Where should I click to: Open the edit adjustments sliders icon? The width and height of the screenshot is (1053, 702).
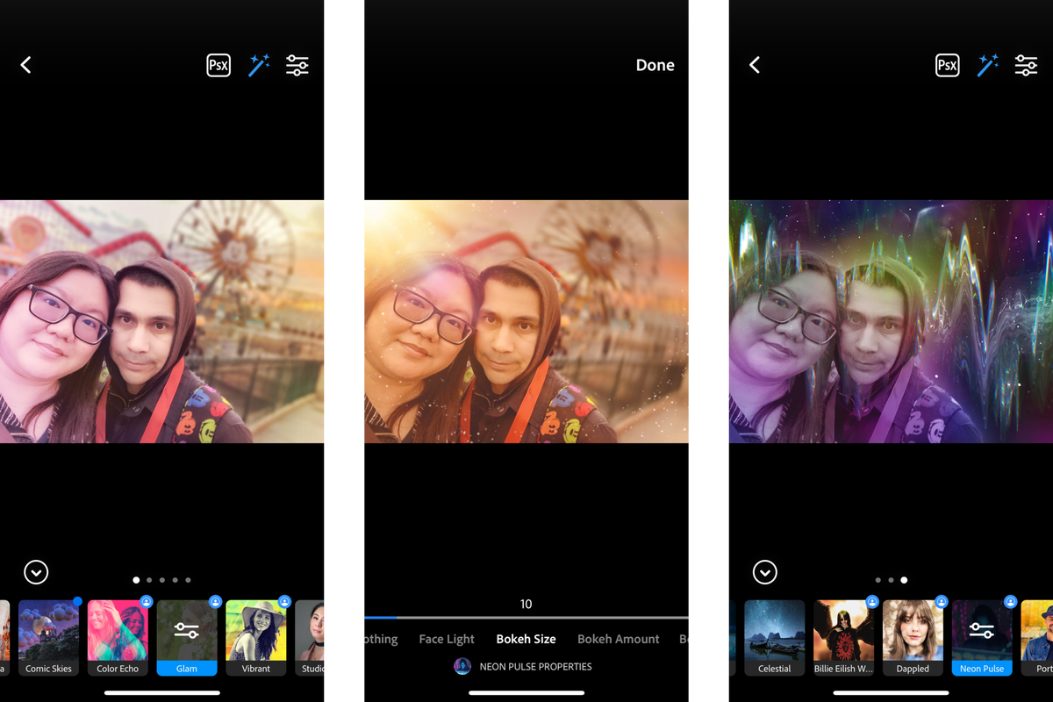tap(297, 64)
